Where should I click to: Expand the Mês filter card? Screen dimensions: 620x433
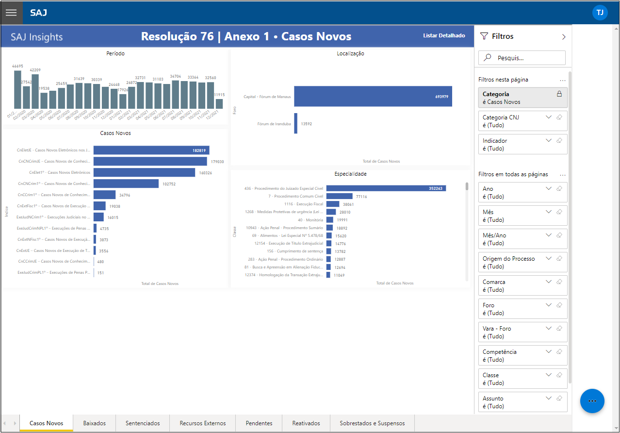pos(549,212)
